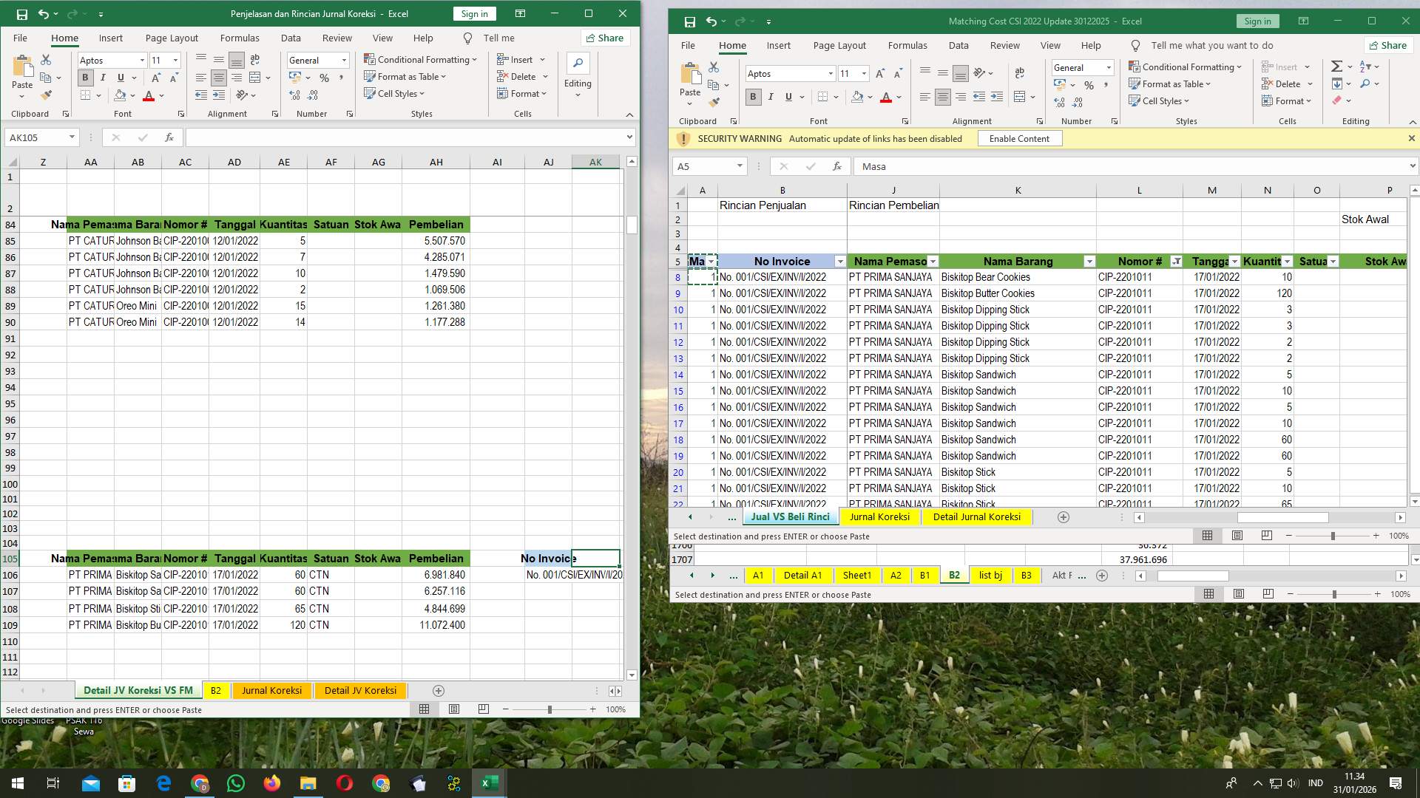The height and width of the screenshot is (798, 1420).
Task: Collapse the ribbon with the chevron
Action: click(x=629, y=115)
